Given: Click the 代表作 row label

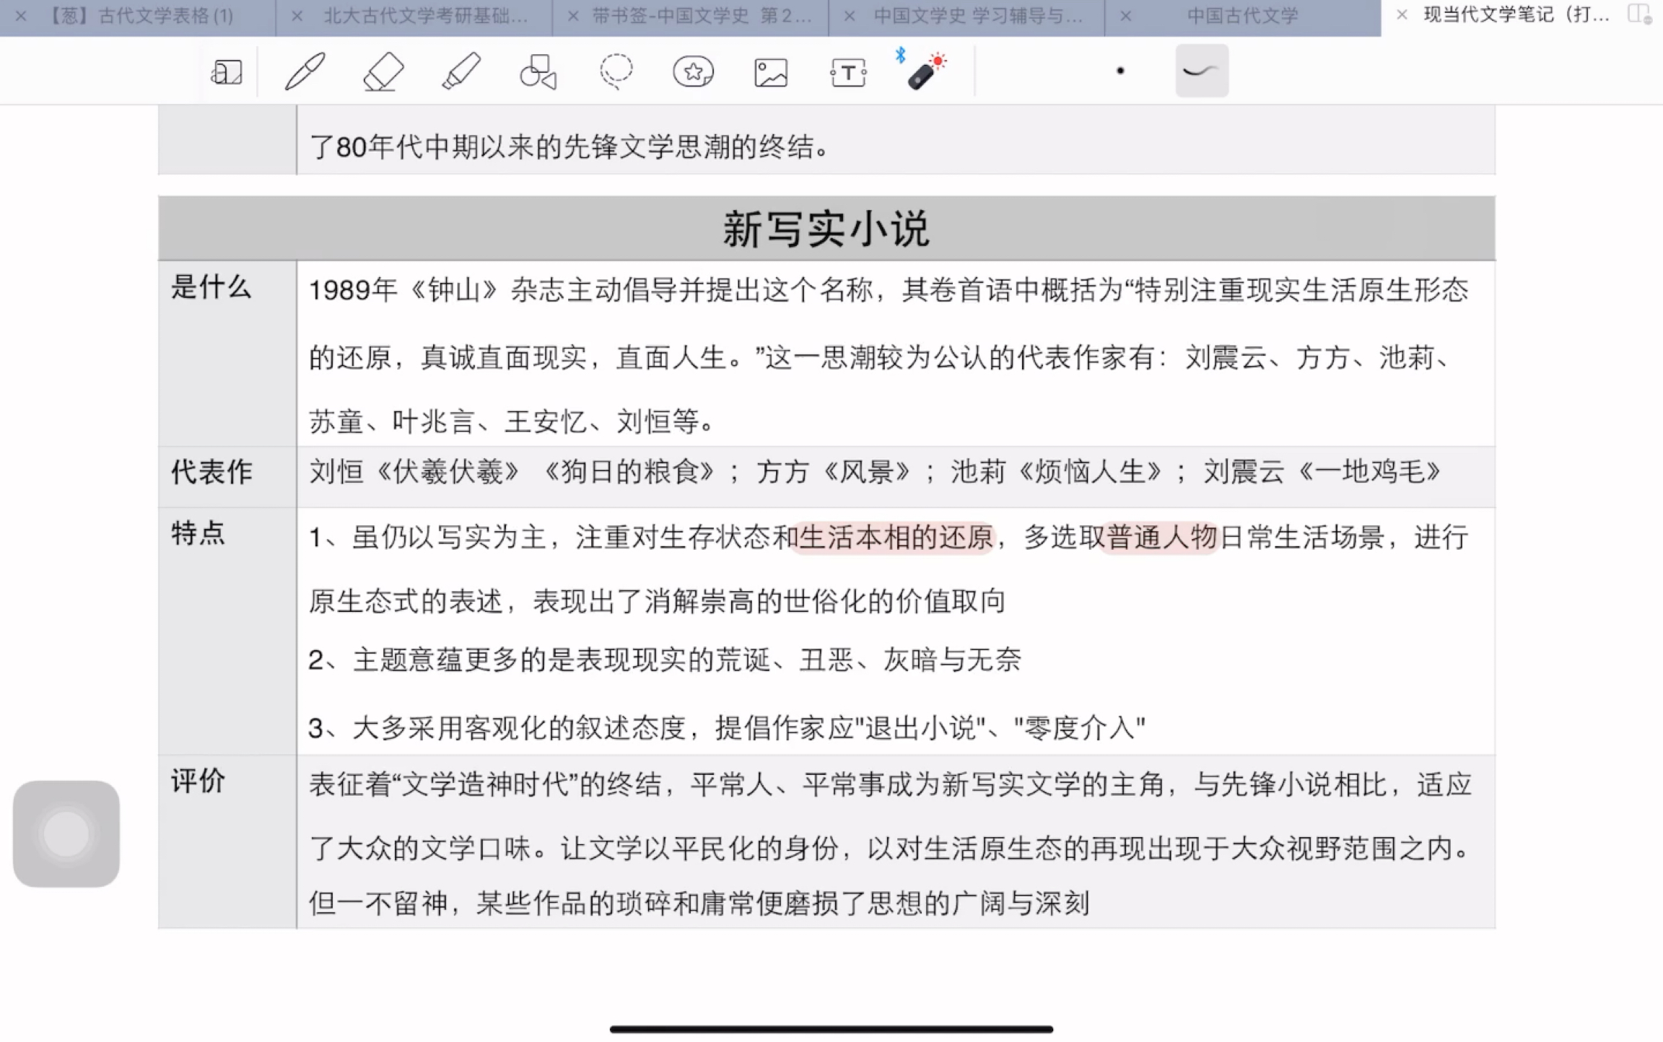Looking at the screenshot, I should pos(211,472).
